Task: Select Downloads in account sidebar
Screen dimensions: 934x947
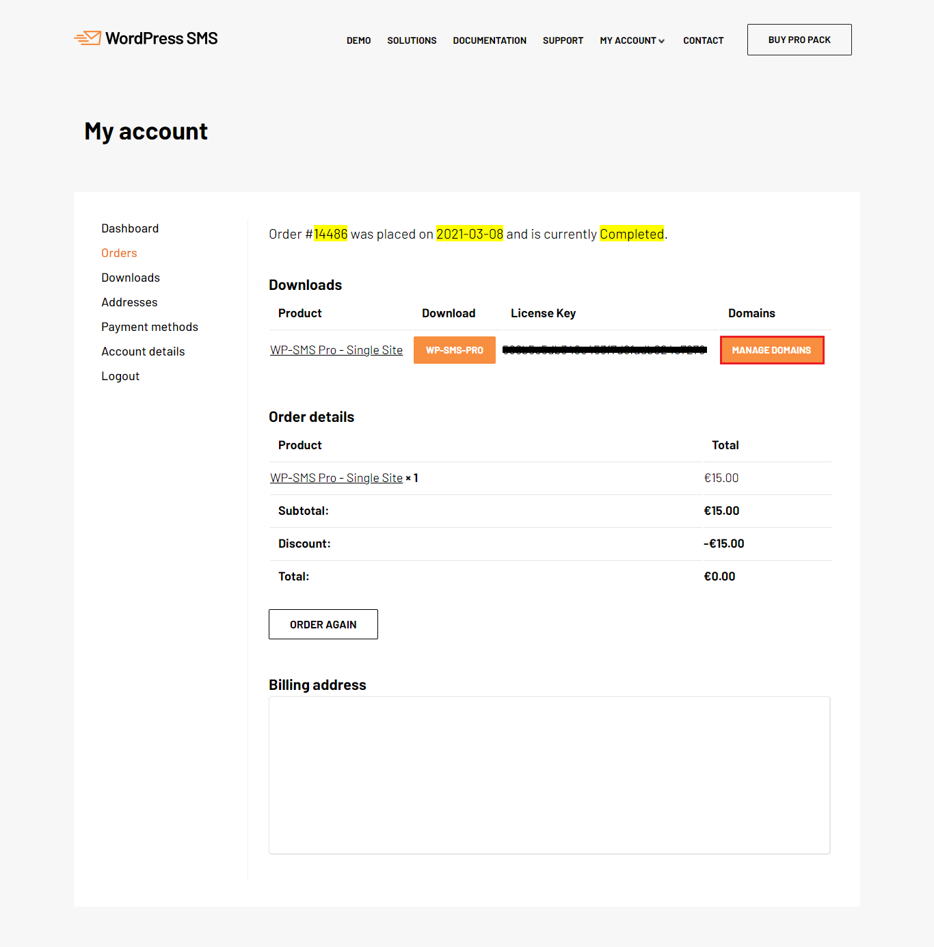Action: pyautogui.click(x=131, y=278)
